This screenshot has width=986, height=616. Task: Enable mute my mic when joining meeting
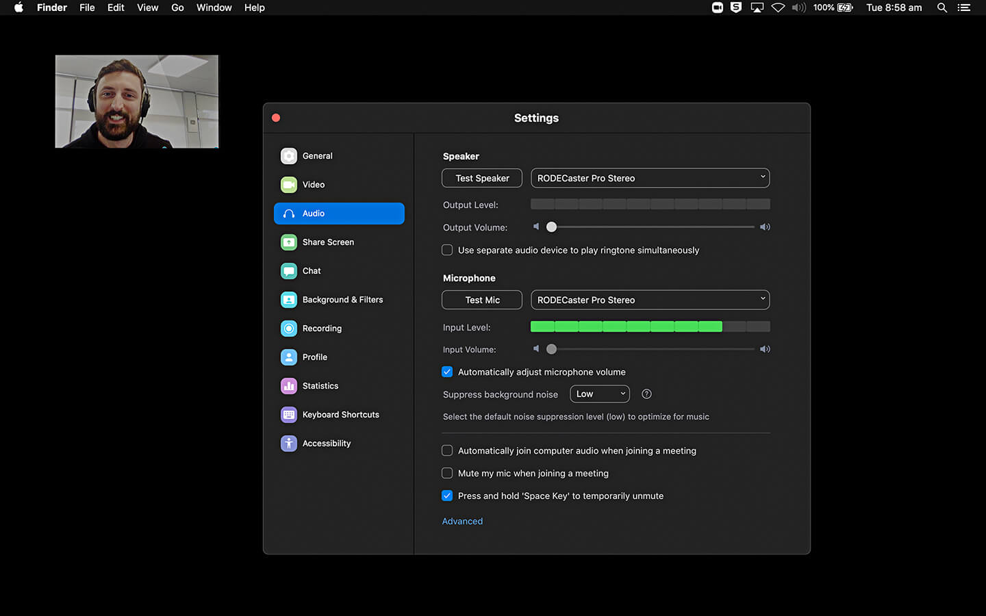click(x=447, y=474)
